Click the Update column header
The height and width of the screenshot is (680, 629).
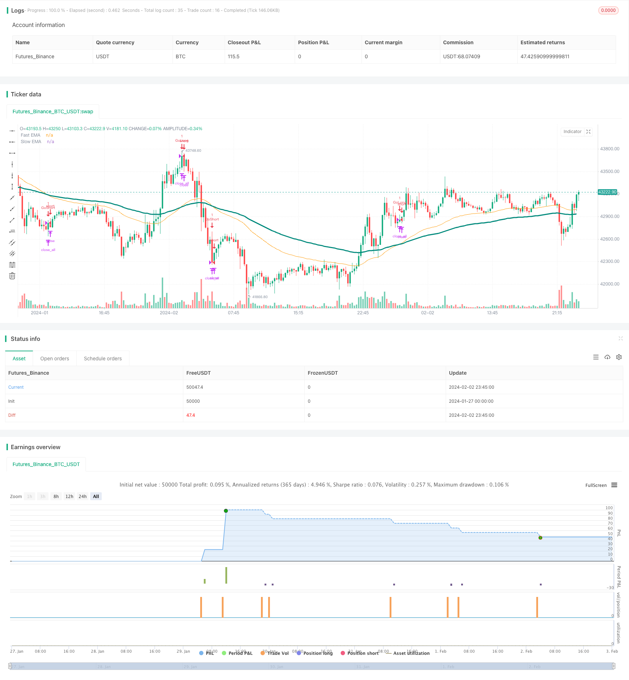458,373
